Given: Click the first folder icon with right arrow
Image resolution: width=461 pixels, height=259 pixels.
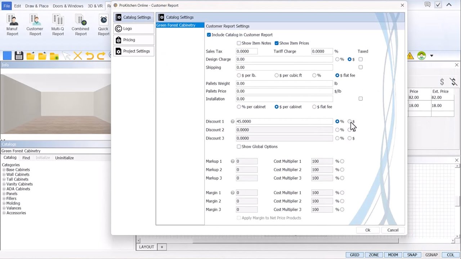Looking at the screenshot, I should point(31,56).
